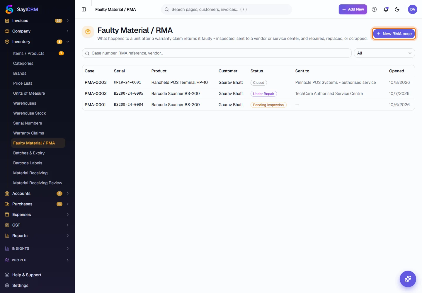
Task: Expand the Accounts menu chevron
Action: pos(68,193)
